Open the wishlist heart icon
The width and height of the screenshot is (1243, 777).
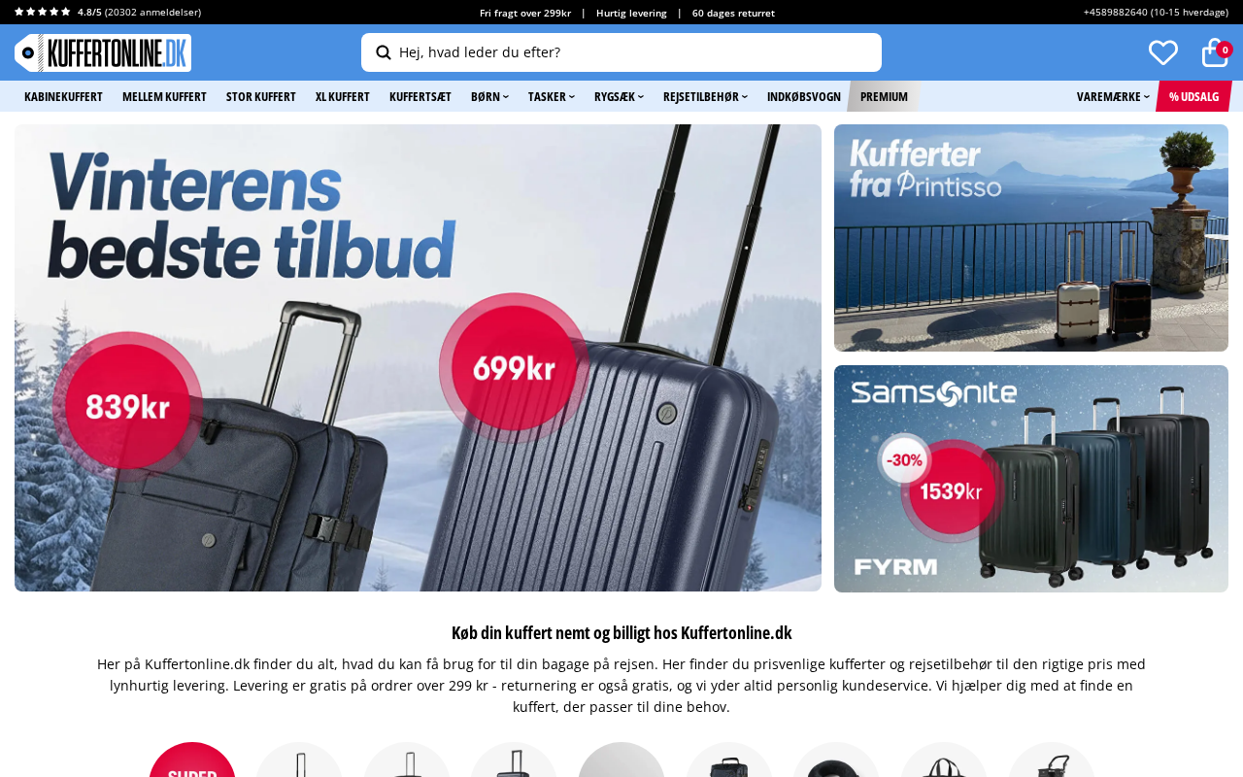pyautogui.click(x=1162, y=52)
